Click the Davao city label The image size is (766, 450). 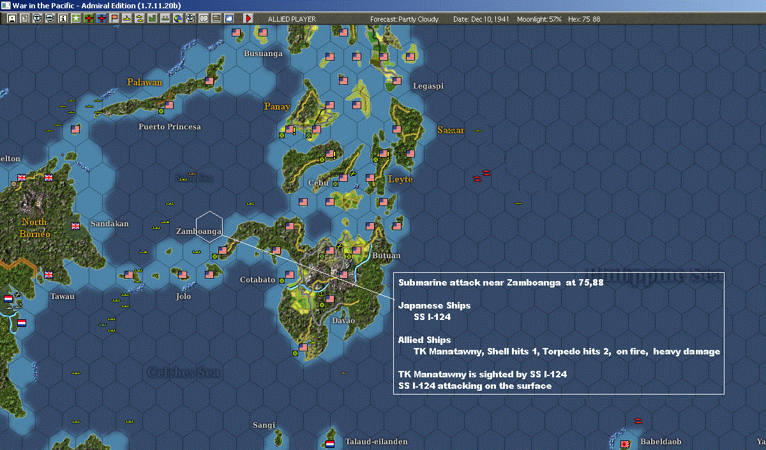(x=343, y=320)
